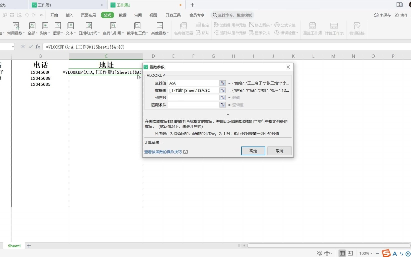Click the 名称管理器 name manager icon

coord(183,26)
